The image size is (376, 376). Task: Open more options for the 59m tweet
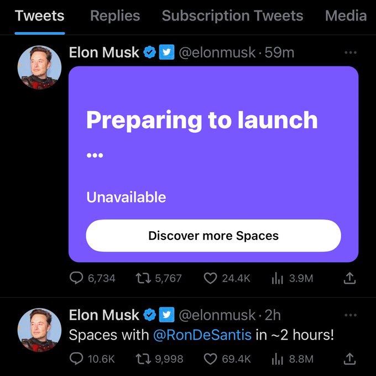[x=351, y=53]
